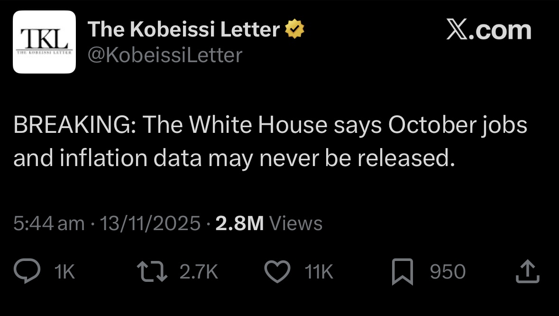Click the 5:44 am timestamp
Viewport: 559px width, 316px height.
48,223
